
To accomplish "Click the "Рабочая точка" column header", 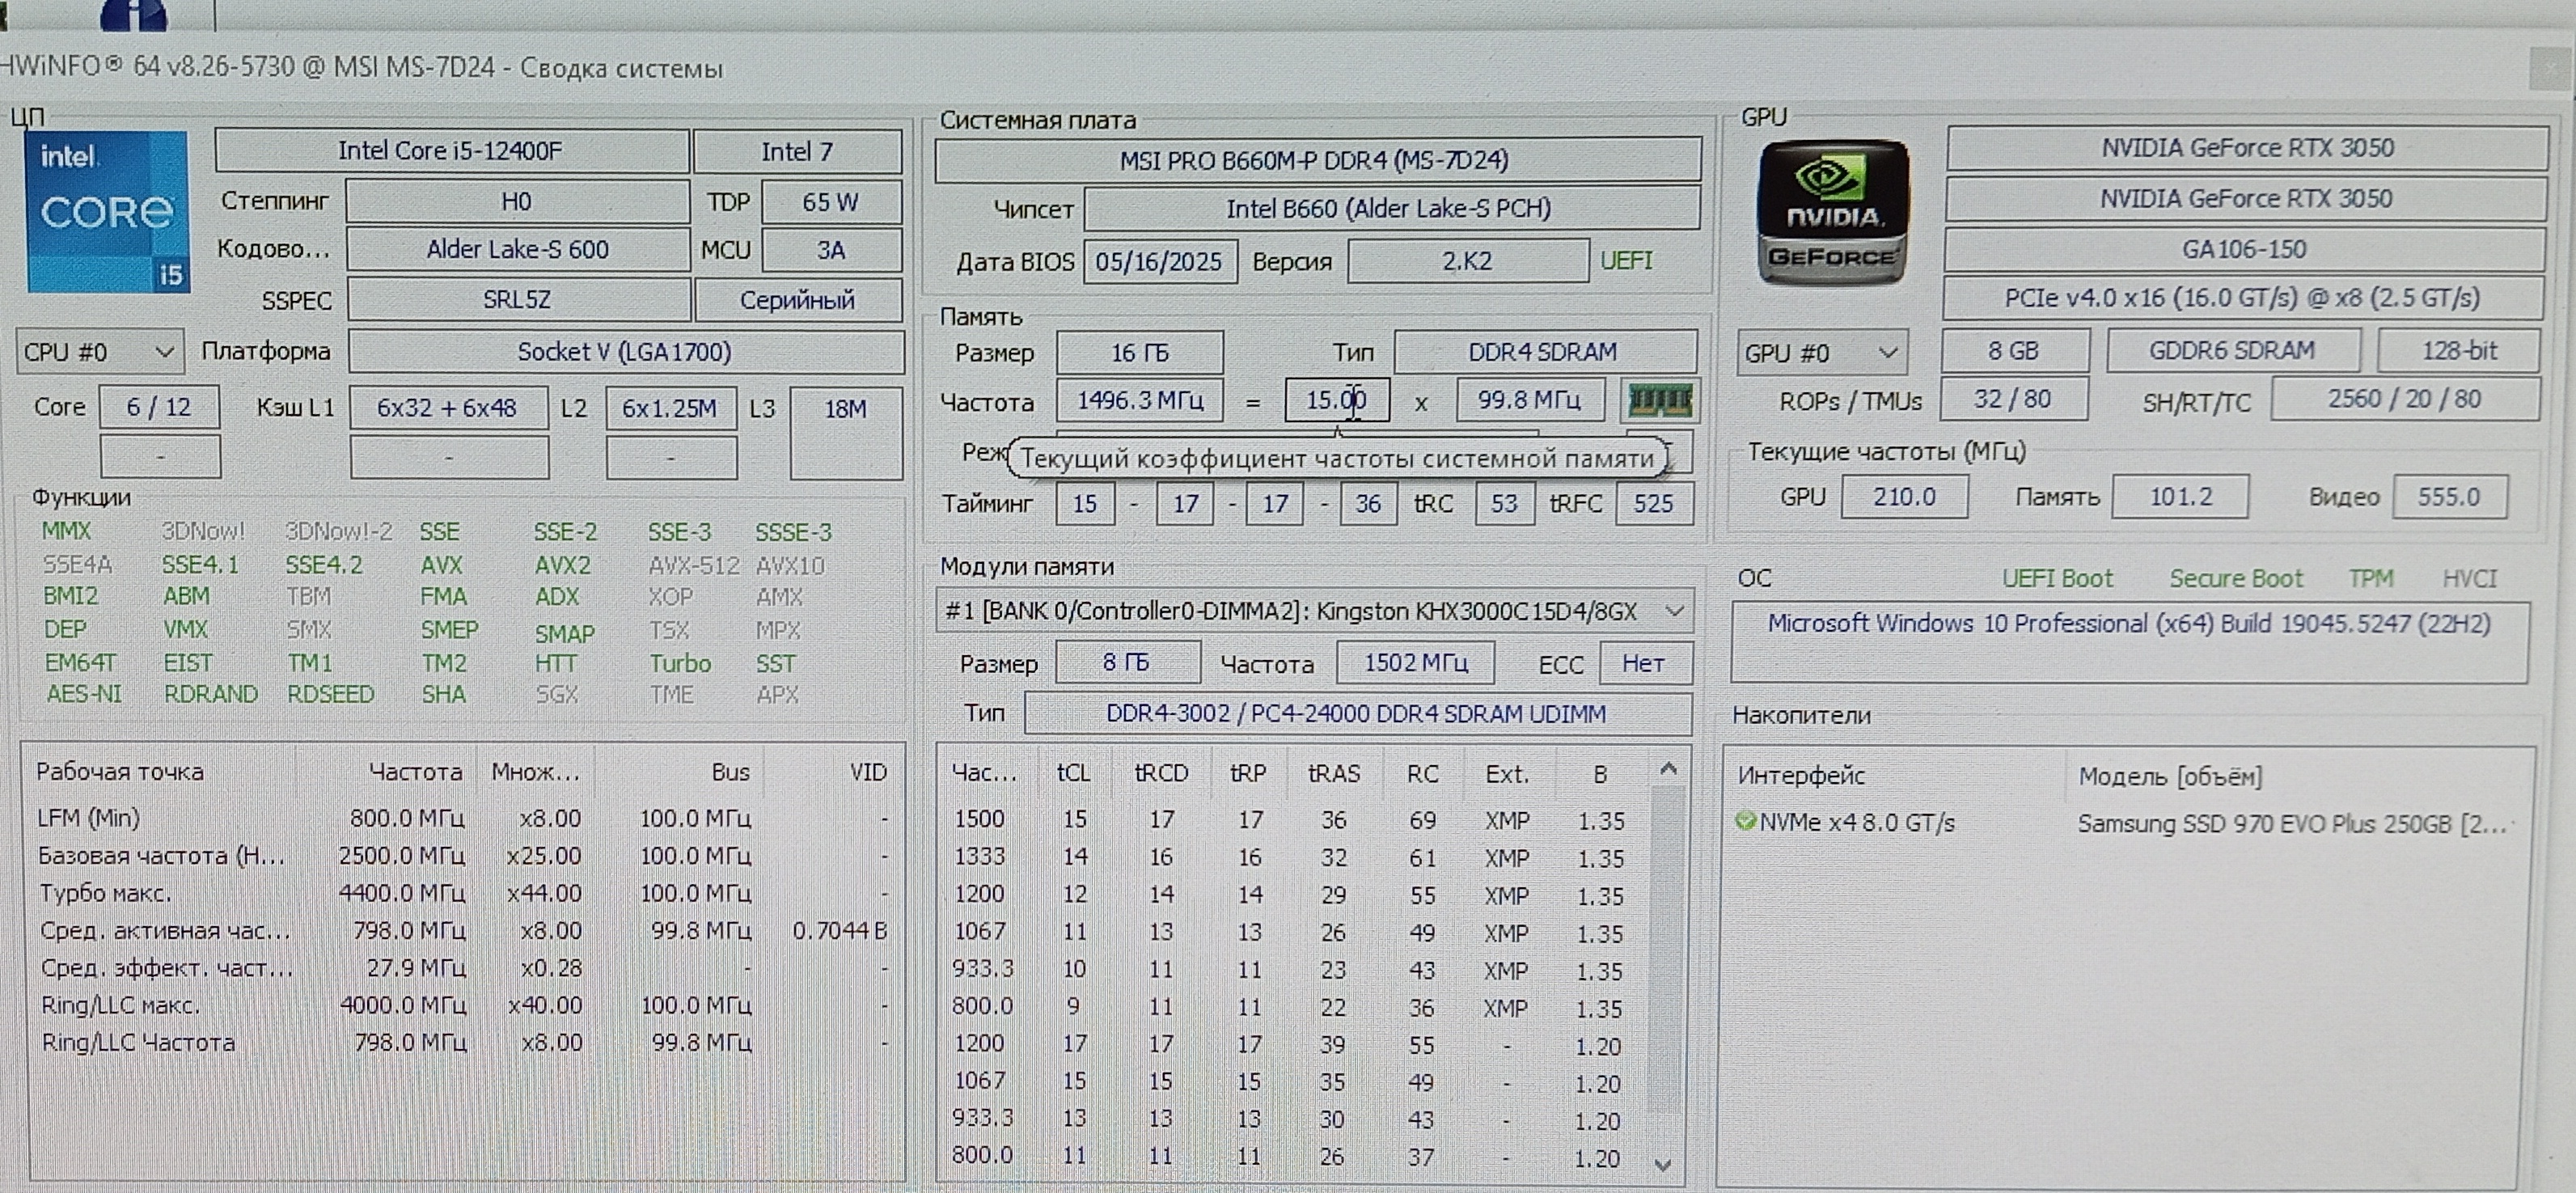I will (120, 772).
